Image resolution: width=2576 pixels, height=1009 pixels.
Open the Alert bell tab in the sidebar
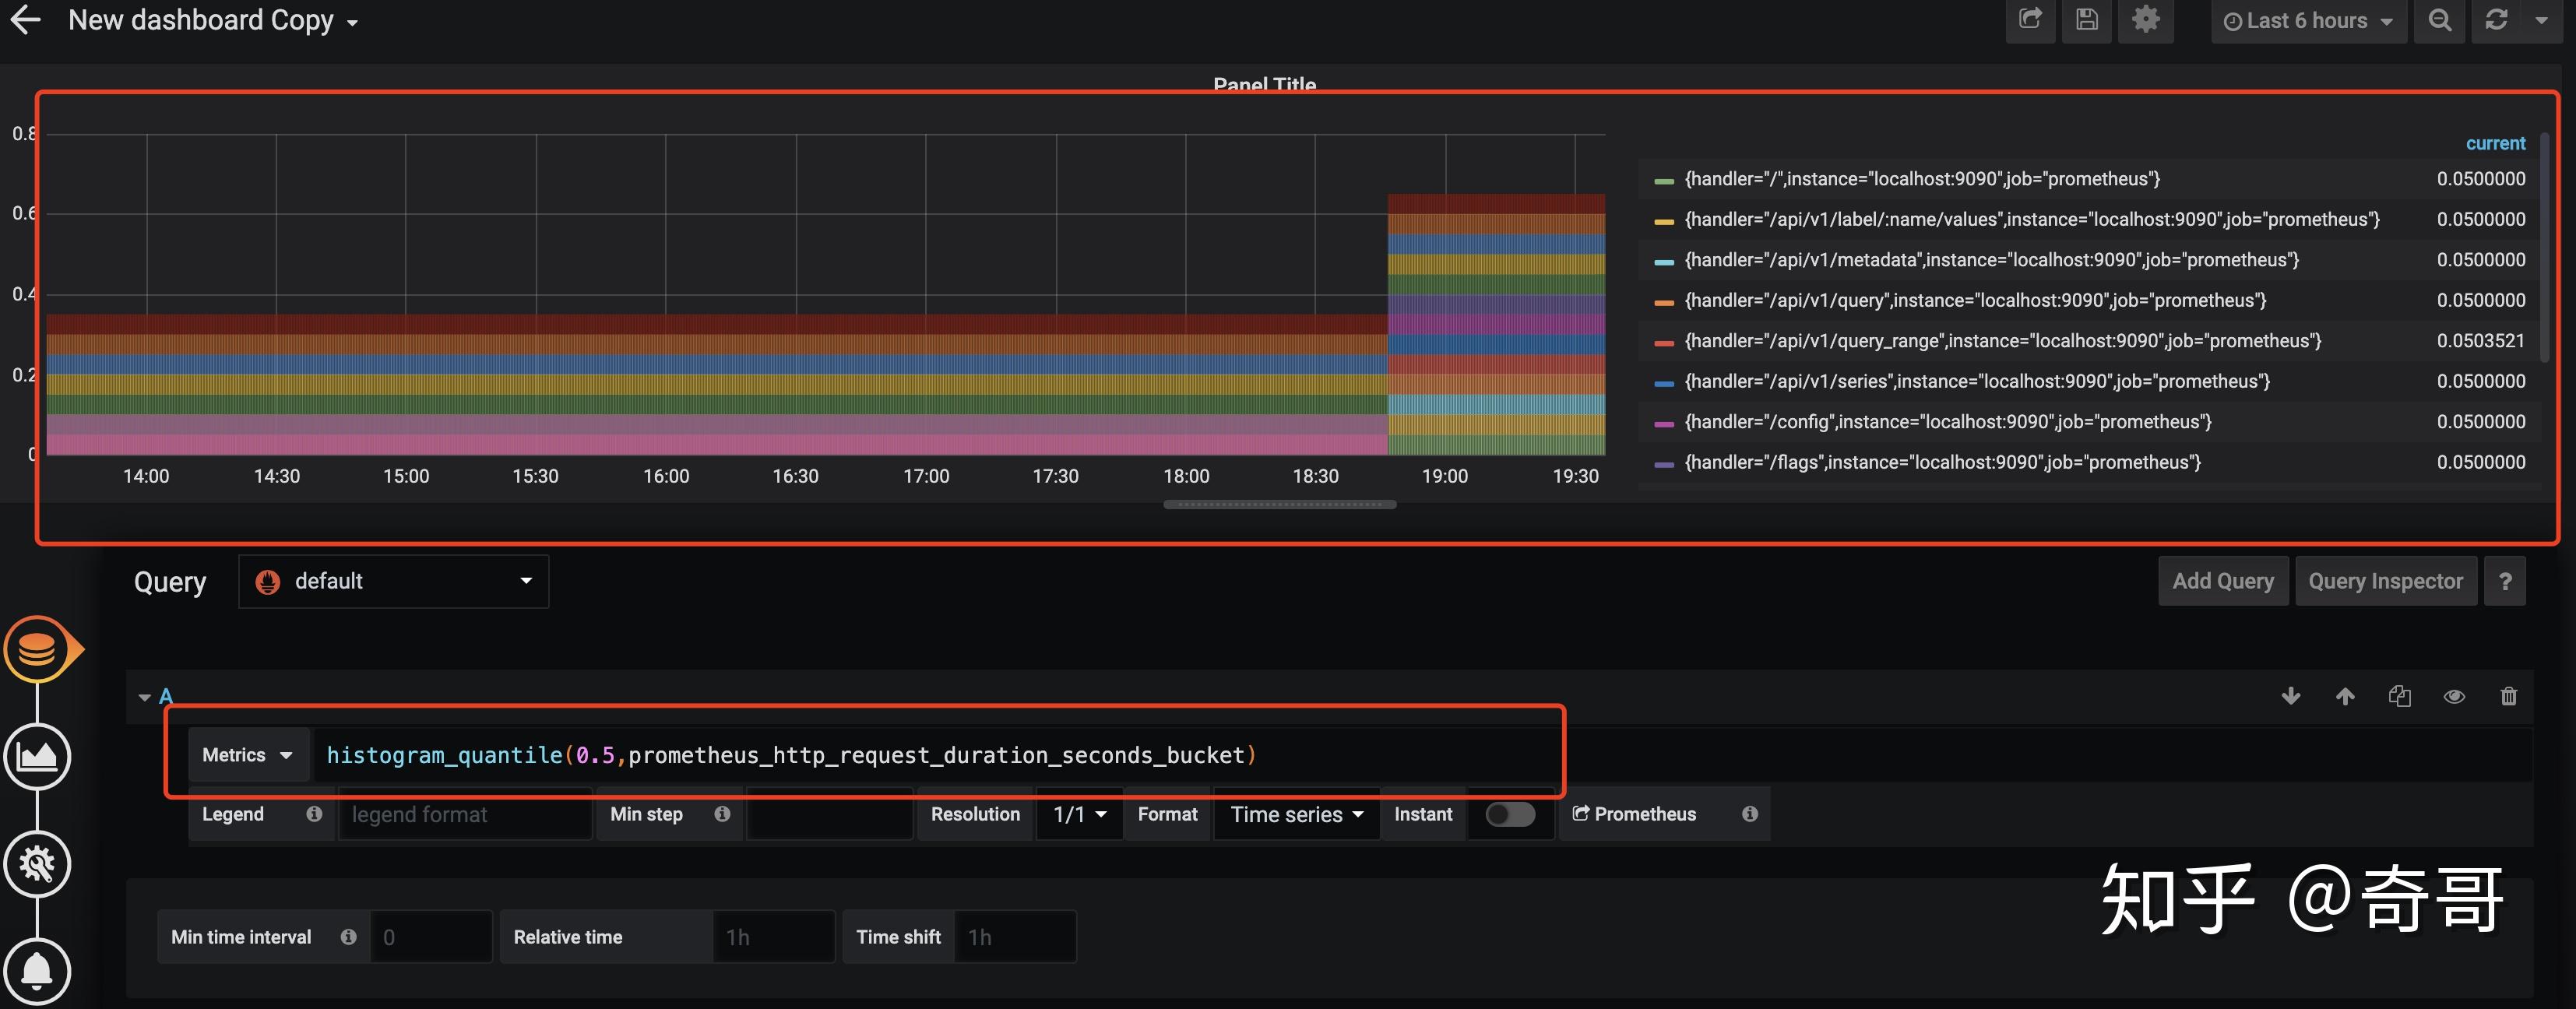click(x=37, y=971)
